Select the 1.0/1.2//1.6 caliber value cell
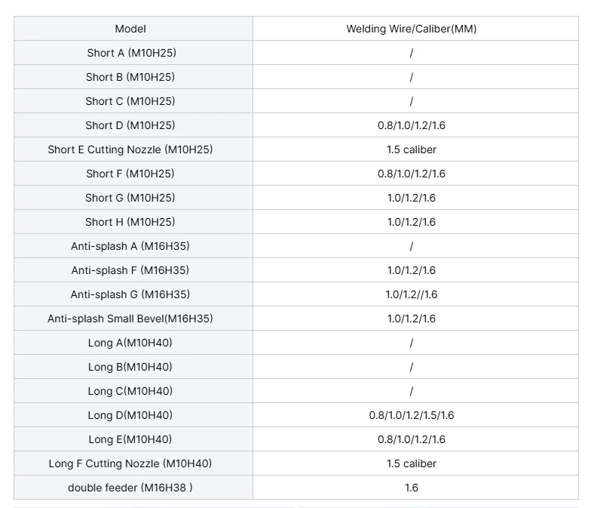This screenshot has height=508, width=591. [x=415, y=294]
